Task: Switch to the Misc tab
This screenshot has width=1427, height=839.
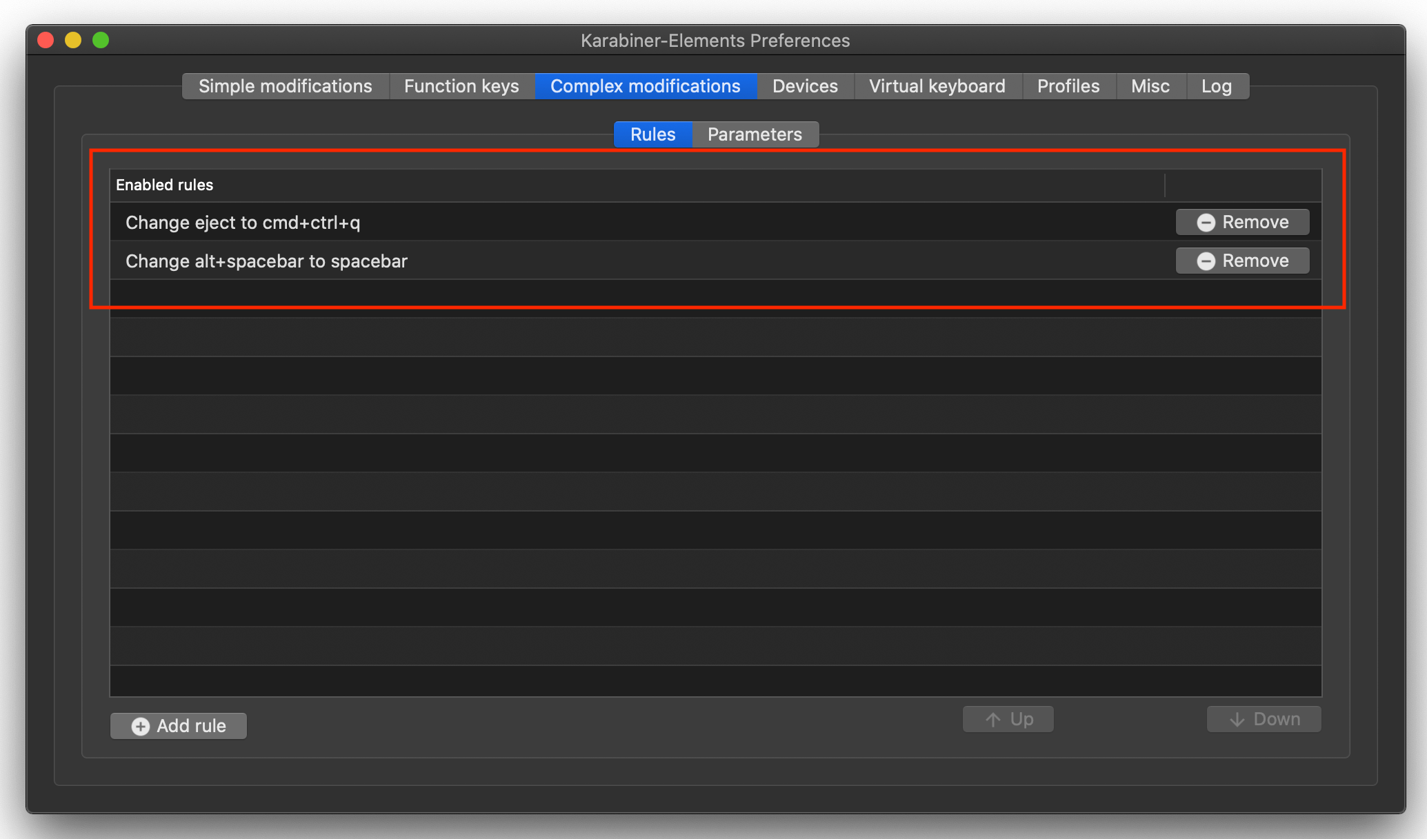Action: [x=1150, y=86]
